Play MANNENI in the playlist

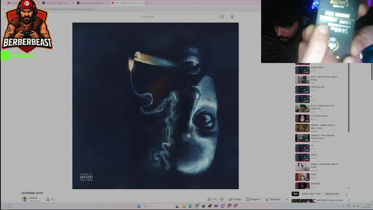click(x=321, y=185)
